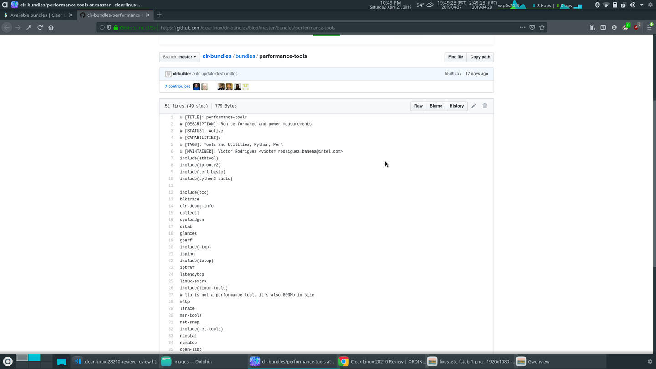Open the clock and date widget

coord(390,5)
